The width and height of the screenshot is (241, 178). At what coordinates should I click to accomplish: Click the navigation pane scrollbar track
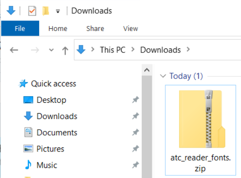[x=147, y=127]
